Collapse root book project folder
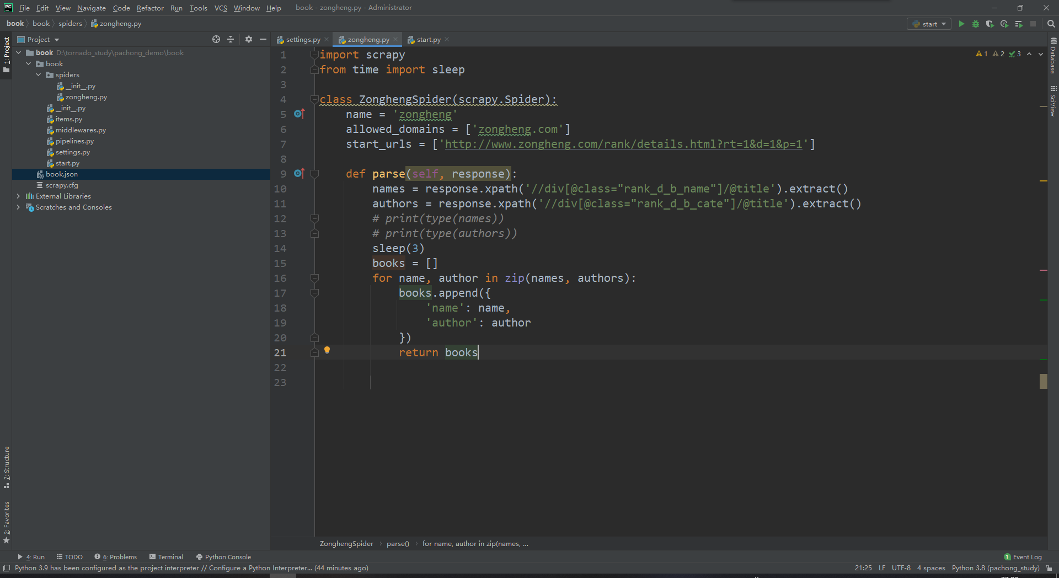Screen dimensions: 1059x578 point(19,53)
